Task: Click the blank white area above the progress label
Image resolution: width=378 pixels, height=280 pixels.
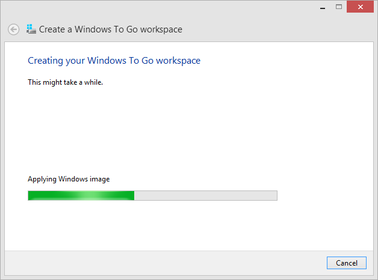Action: 181,132
